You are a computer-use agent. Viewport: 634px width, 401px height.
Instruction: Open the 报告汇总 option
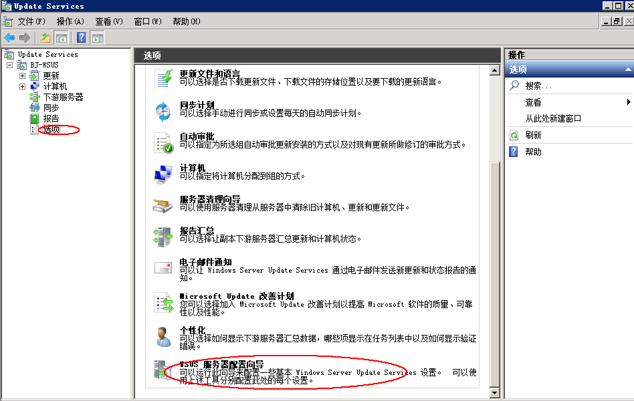pos(197,231)
